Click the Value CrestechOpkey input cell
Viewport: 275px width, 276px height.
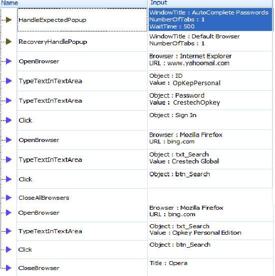(211, 100)
